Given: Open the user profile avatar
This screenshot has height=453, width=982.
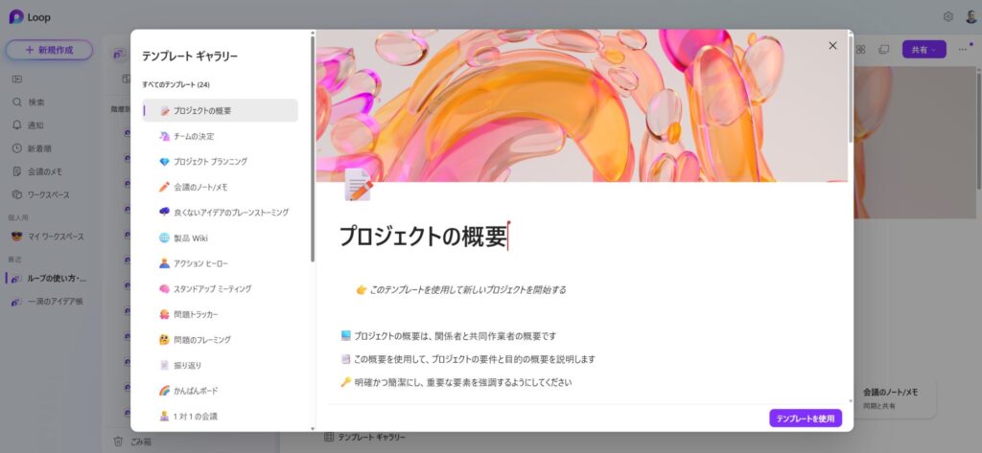Looking at the screenshot, I should coord(970,16).
